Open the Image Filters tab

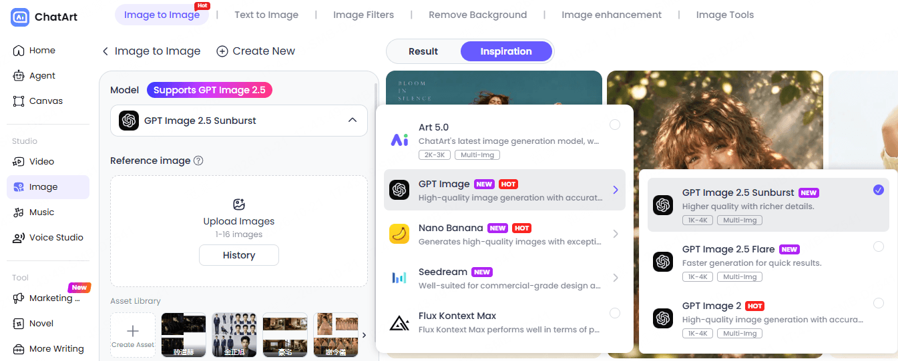click(363, 15)
